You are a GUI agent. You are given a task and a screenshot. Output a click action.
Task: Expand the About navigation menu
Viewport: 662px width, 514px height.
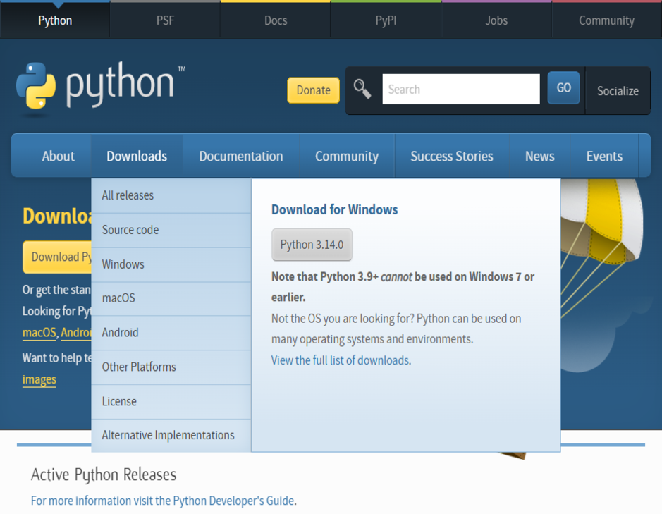[x=58, y=156]
